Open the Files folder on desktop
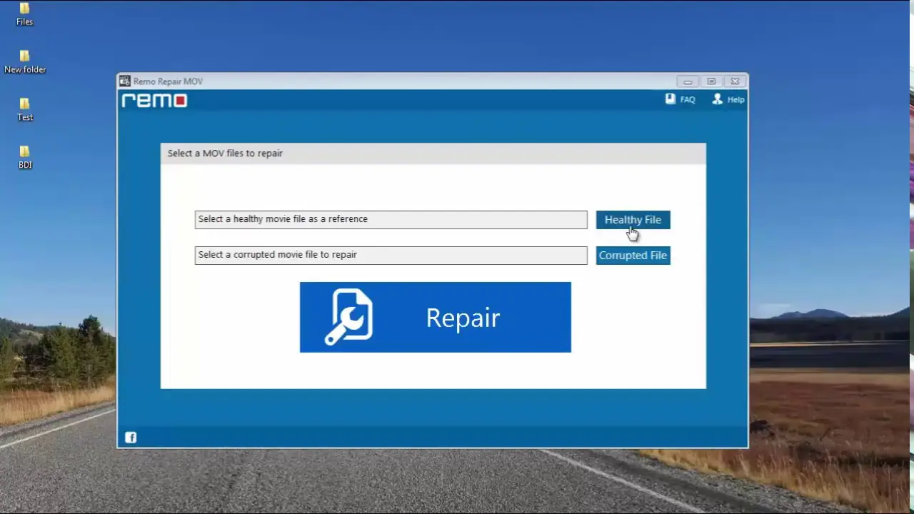Viewport: 914px width, 514px height. [25, 14]
